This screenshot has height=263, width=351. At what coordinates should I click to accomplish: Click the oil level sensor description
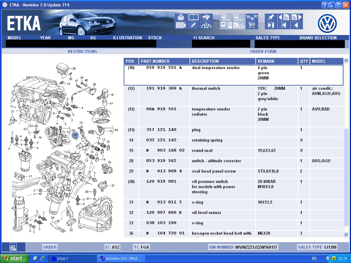coord(206,213)
